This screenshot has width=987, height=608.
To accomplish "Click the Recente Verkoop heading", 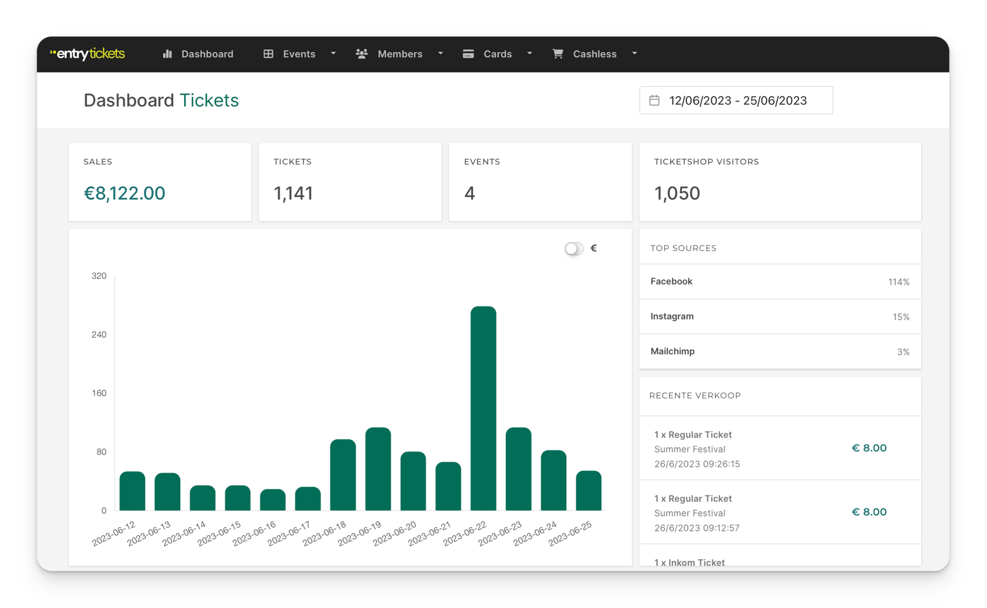I will [695, 395].
